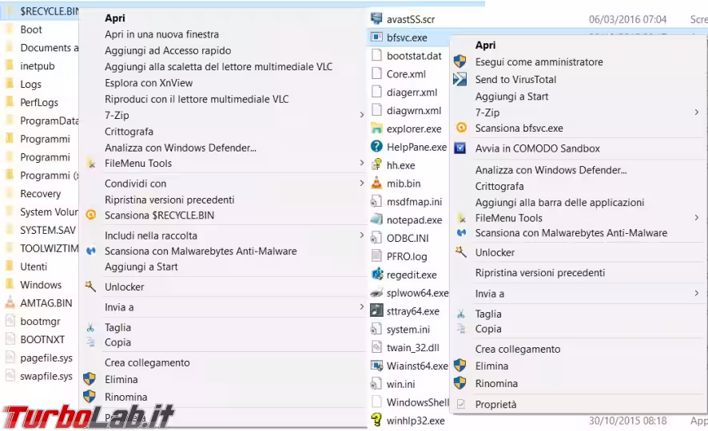Image resolution: width=708 pixels, height=431 pixels.
Task: Click the Proprietà checkmark icon
Action: pyautogui.click(x=460, y=404)
